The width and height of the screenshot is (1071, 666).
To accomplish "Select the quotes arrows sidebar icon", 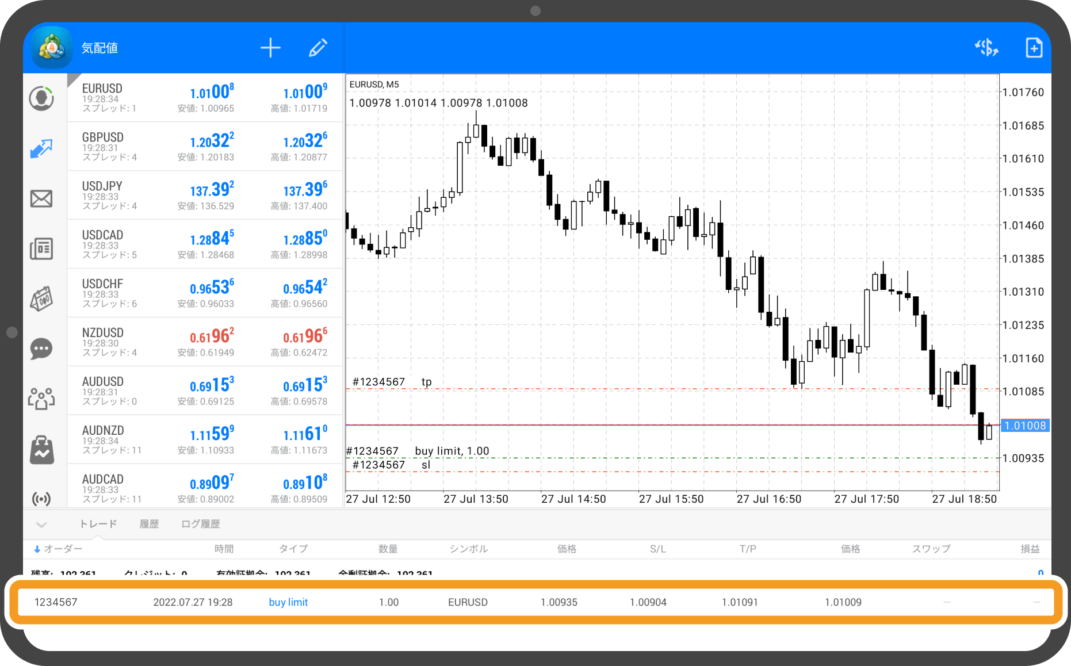I will pos(41,148).
